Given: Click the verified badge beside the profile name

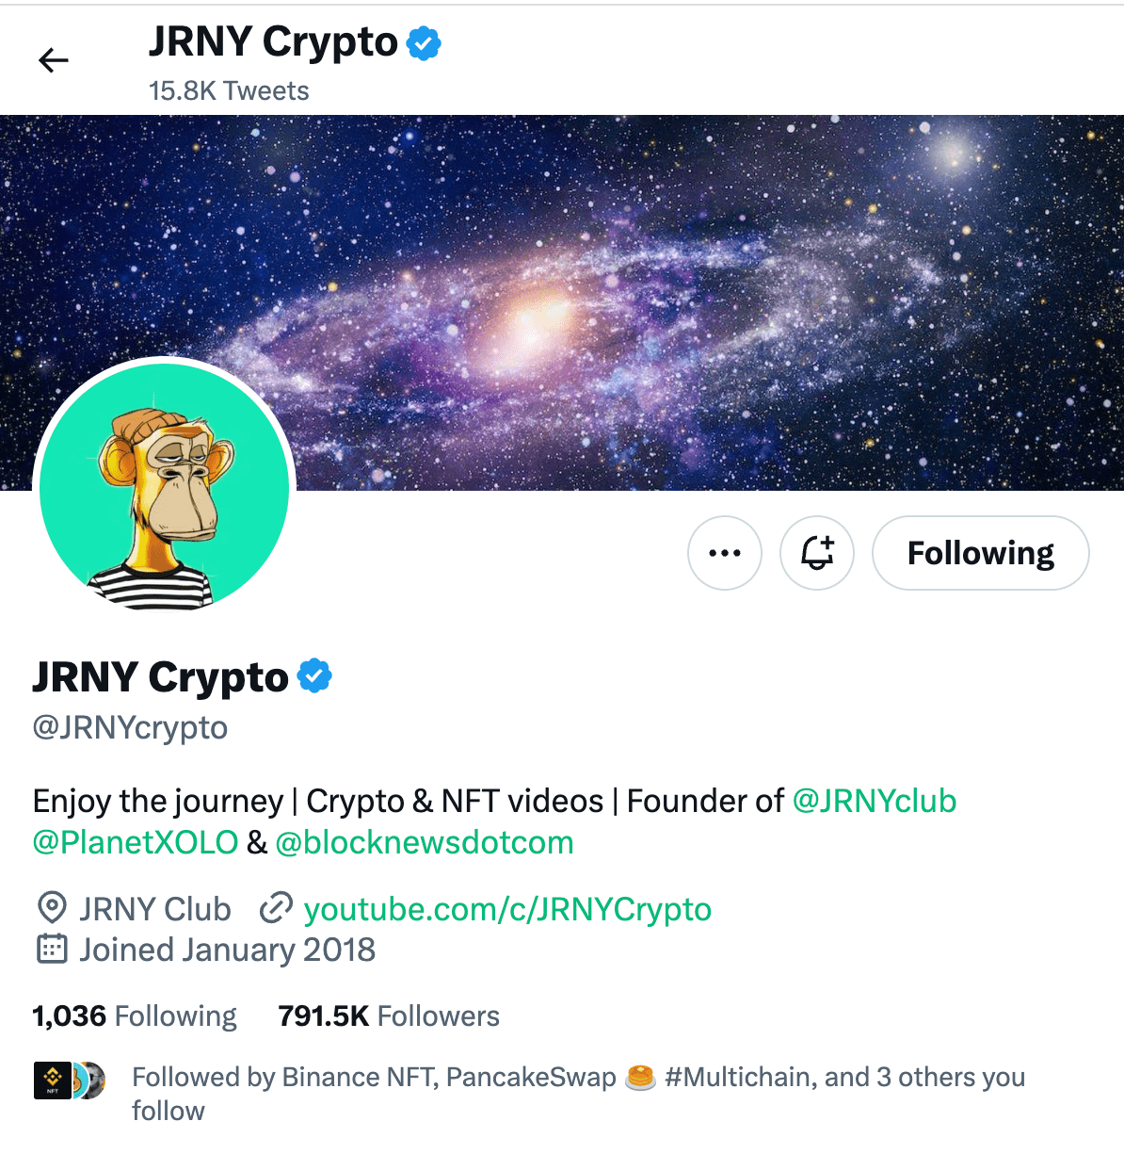Looking at the screenshot, I should (x=314, y=676).
